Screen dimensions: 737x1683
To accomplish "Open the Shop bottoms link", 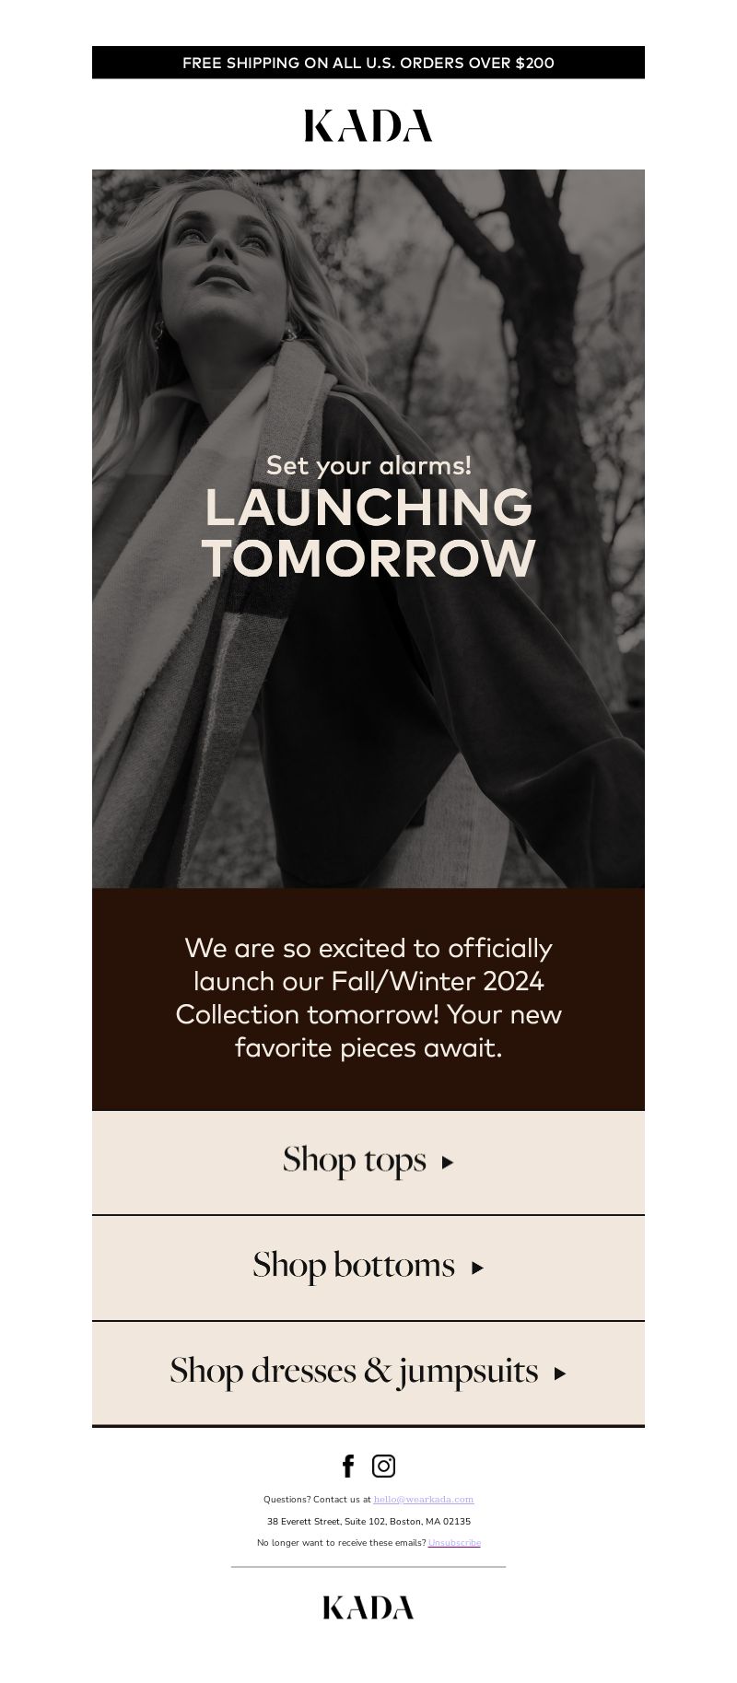I will click(368, 1268).
